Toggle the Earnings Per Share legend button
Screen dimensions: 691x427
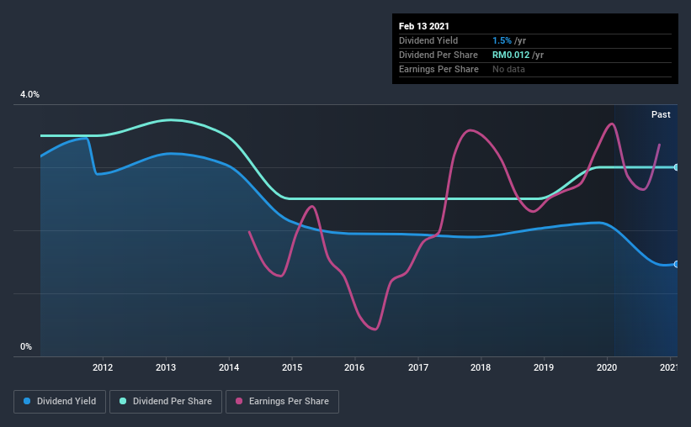[x=282, y=402]
